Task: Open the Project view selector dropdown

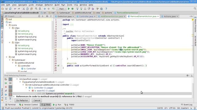Action: 13,16
